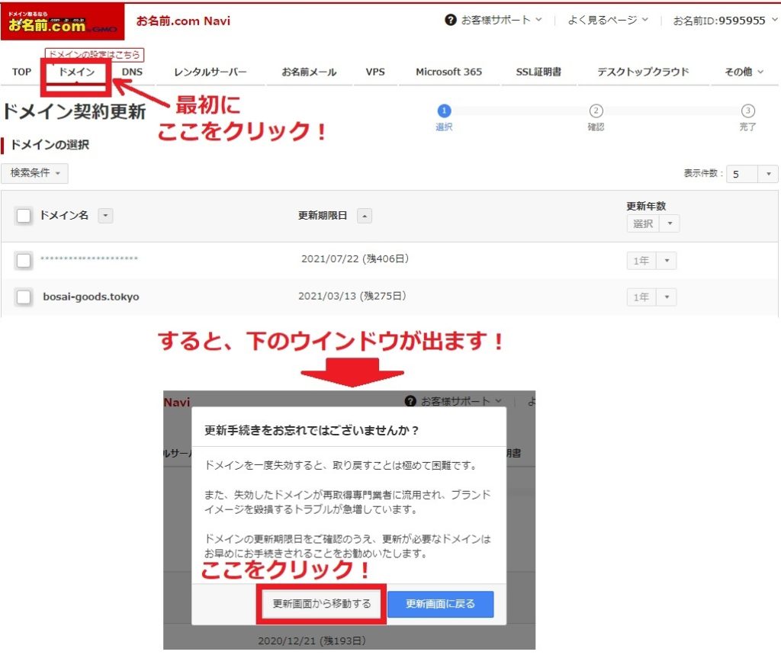This screenshot has height=655, width=781.
Task: Click the dialog title 更新手続きをお忘れではございませんか？
Action: 312,430
